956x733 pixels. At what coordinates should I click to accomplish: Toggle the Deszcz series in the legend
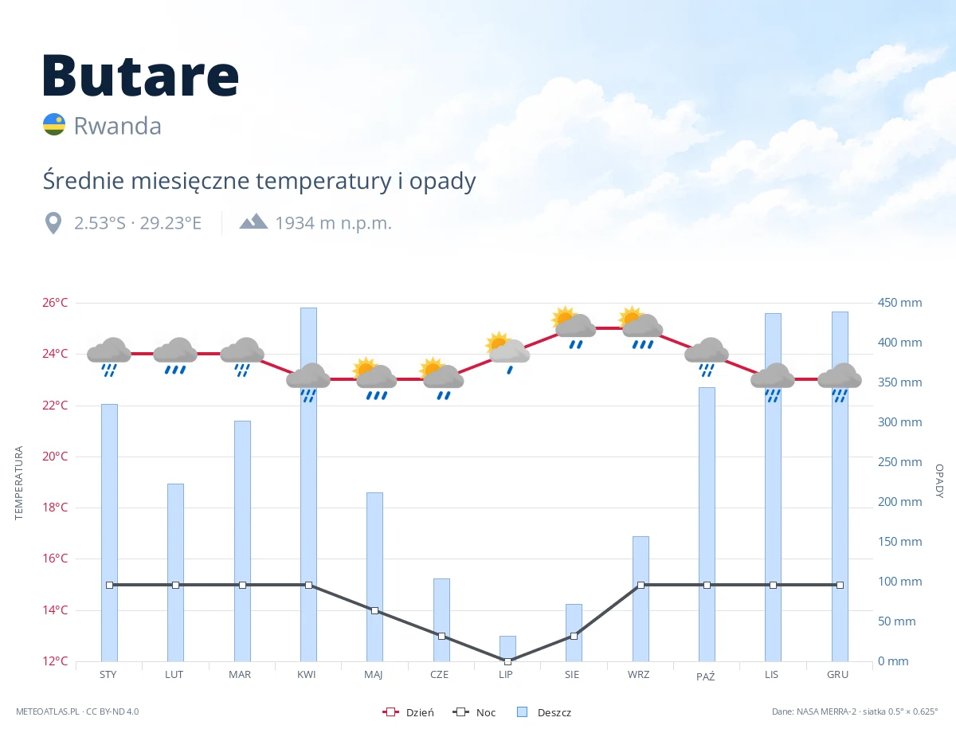tap(544, 712)
